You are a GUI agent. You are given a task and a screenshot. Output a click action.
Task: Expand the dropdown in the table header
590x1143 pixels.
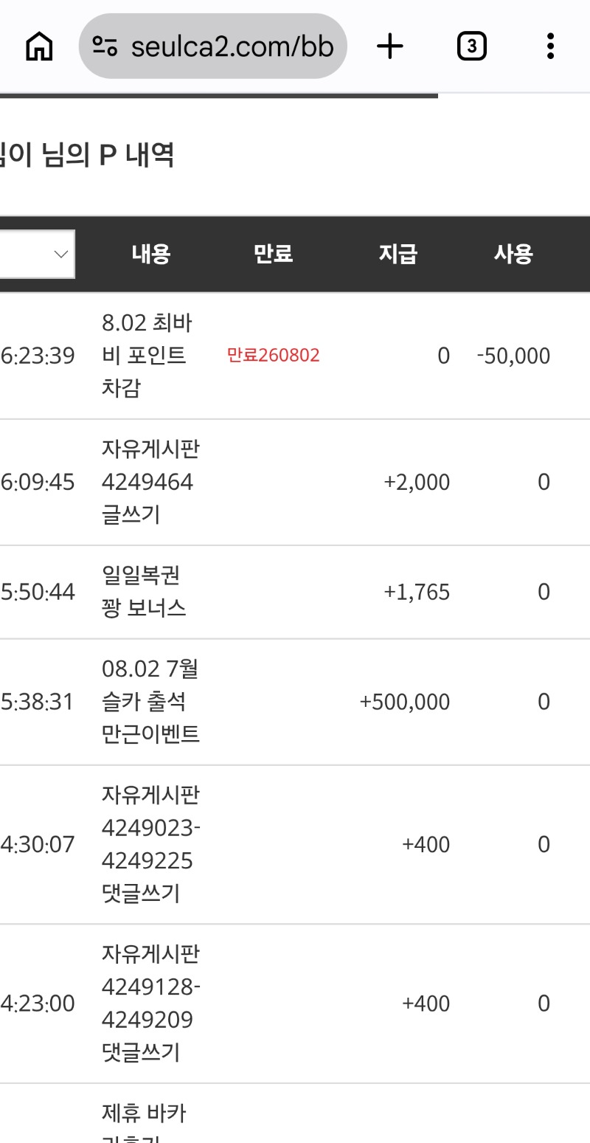[37, 254]
